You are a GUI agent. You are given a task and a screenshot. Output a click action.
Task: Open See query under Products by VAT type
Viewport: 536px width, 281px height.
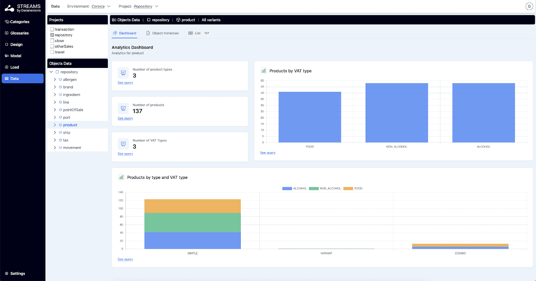click(268, 153)
